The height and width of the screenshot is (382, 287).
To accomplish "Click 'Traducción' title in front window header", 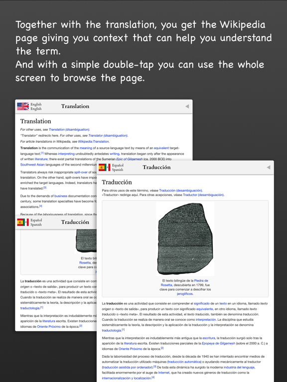I will 156,167.
